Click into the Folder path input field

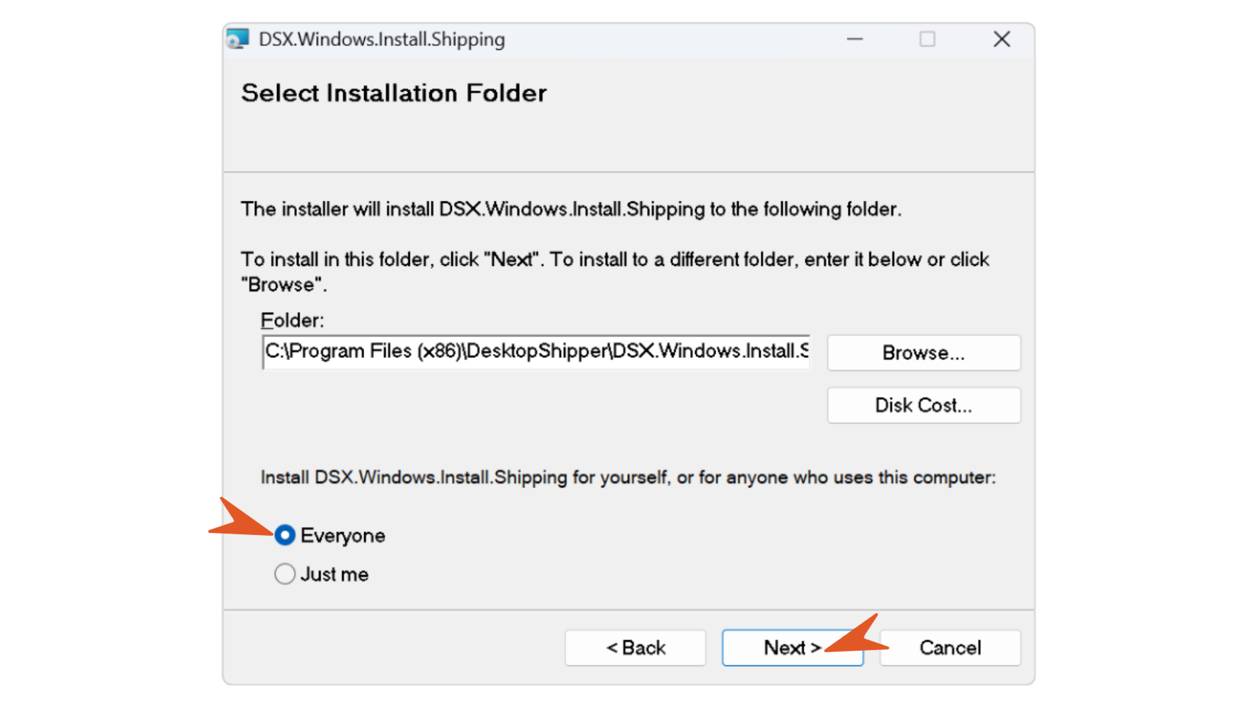536,352
